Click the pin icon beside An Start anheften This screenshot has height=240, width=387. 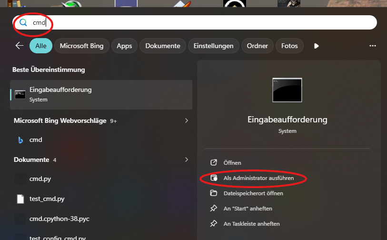pyautogui.click(x=214, y=209)
